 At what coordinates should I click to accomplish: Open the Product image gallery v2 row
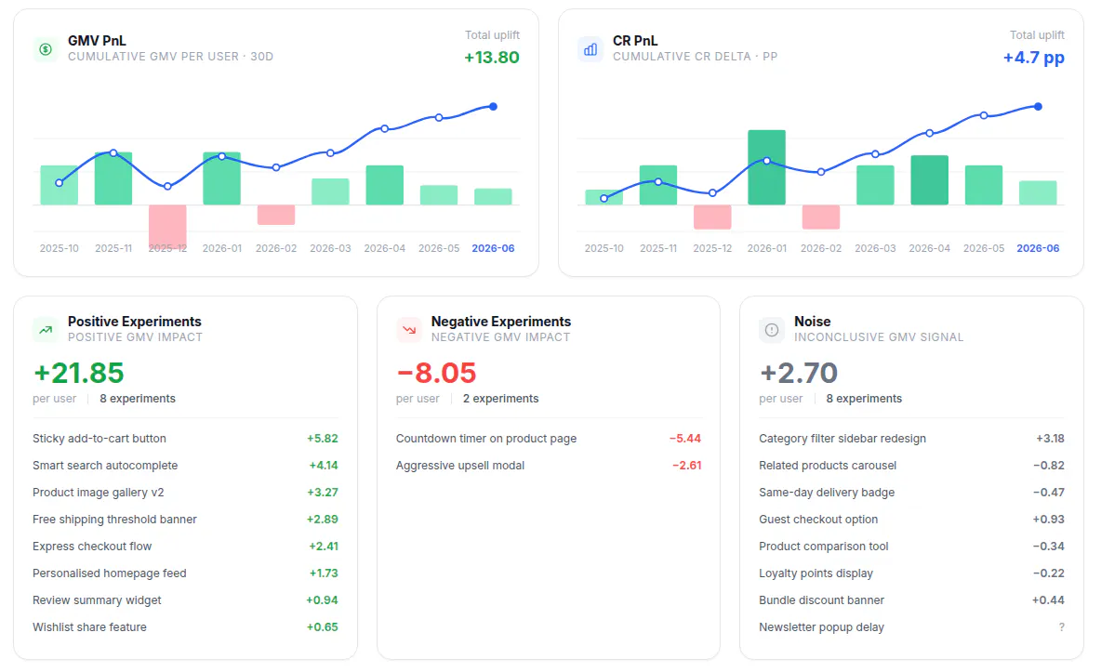tap(185, 493)
